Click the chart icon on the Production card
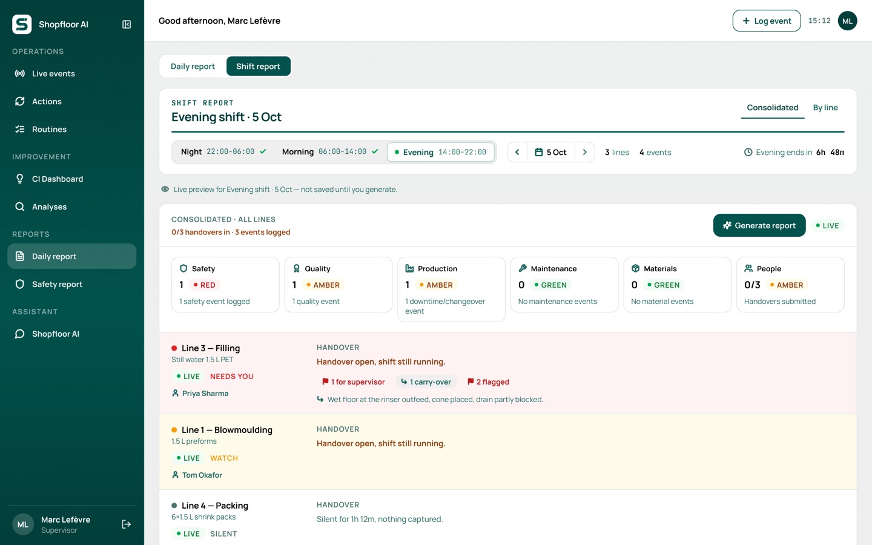Image resolution: width=872 pixels, height=545 pixels. (x=409, y=268)
